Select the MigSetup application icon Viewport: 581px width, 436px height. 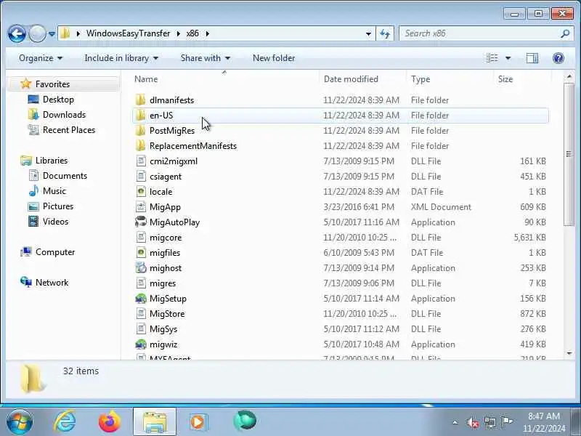tap(140, 298)
